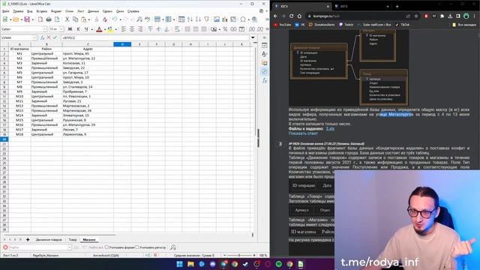This screenshot has height=270, width=480.
Task: Switch to the Товар sheet tab
Action: pos(73,240)
